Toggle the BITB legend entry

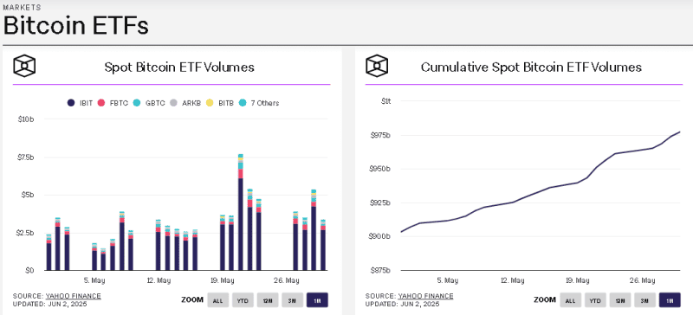221,103
